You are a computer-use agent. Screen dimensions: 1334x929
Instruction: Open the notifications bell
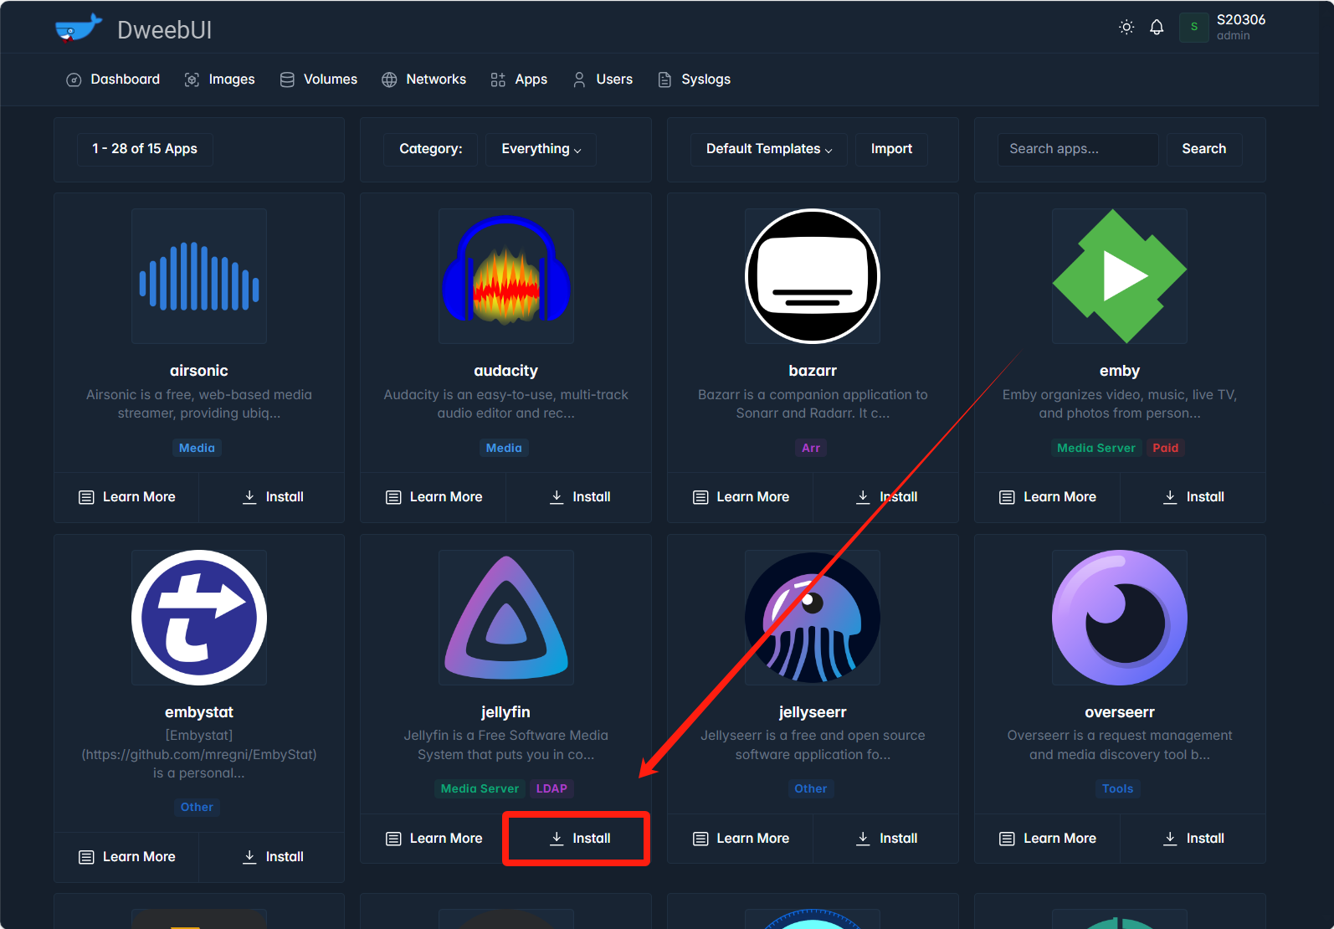pyautogui.click(x=1157, y=28)
